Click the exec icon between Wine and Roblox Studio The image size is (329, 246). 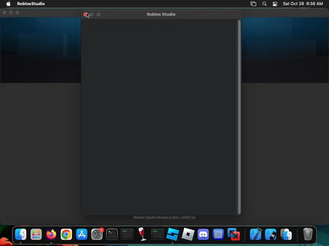pos(157,234)
